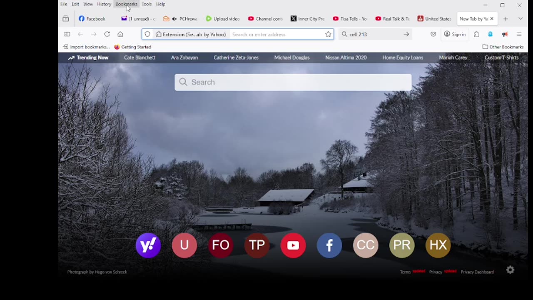This screenshot has width=533, height=300.
Task: Open the Privacy Dashboard link
Action: (477, 272)
